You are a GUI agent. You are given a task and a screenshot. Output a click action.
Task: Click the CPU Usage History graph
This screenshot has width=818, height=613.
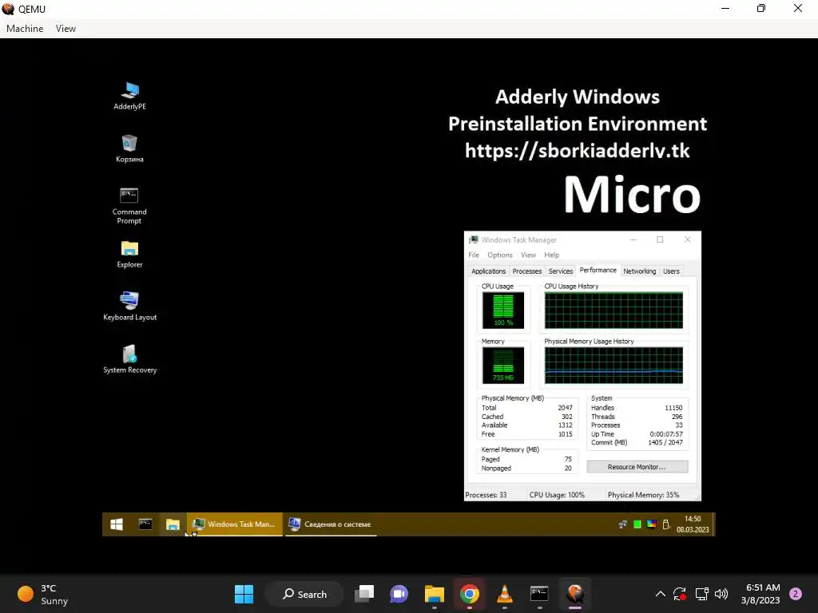[x=613, y=310]
